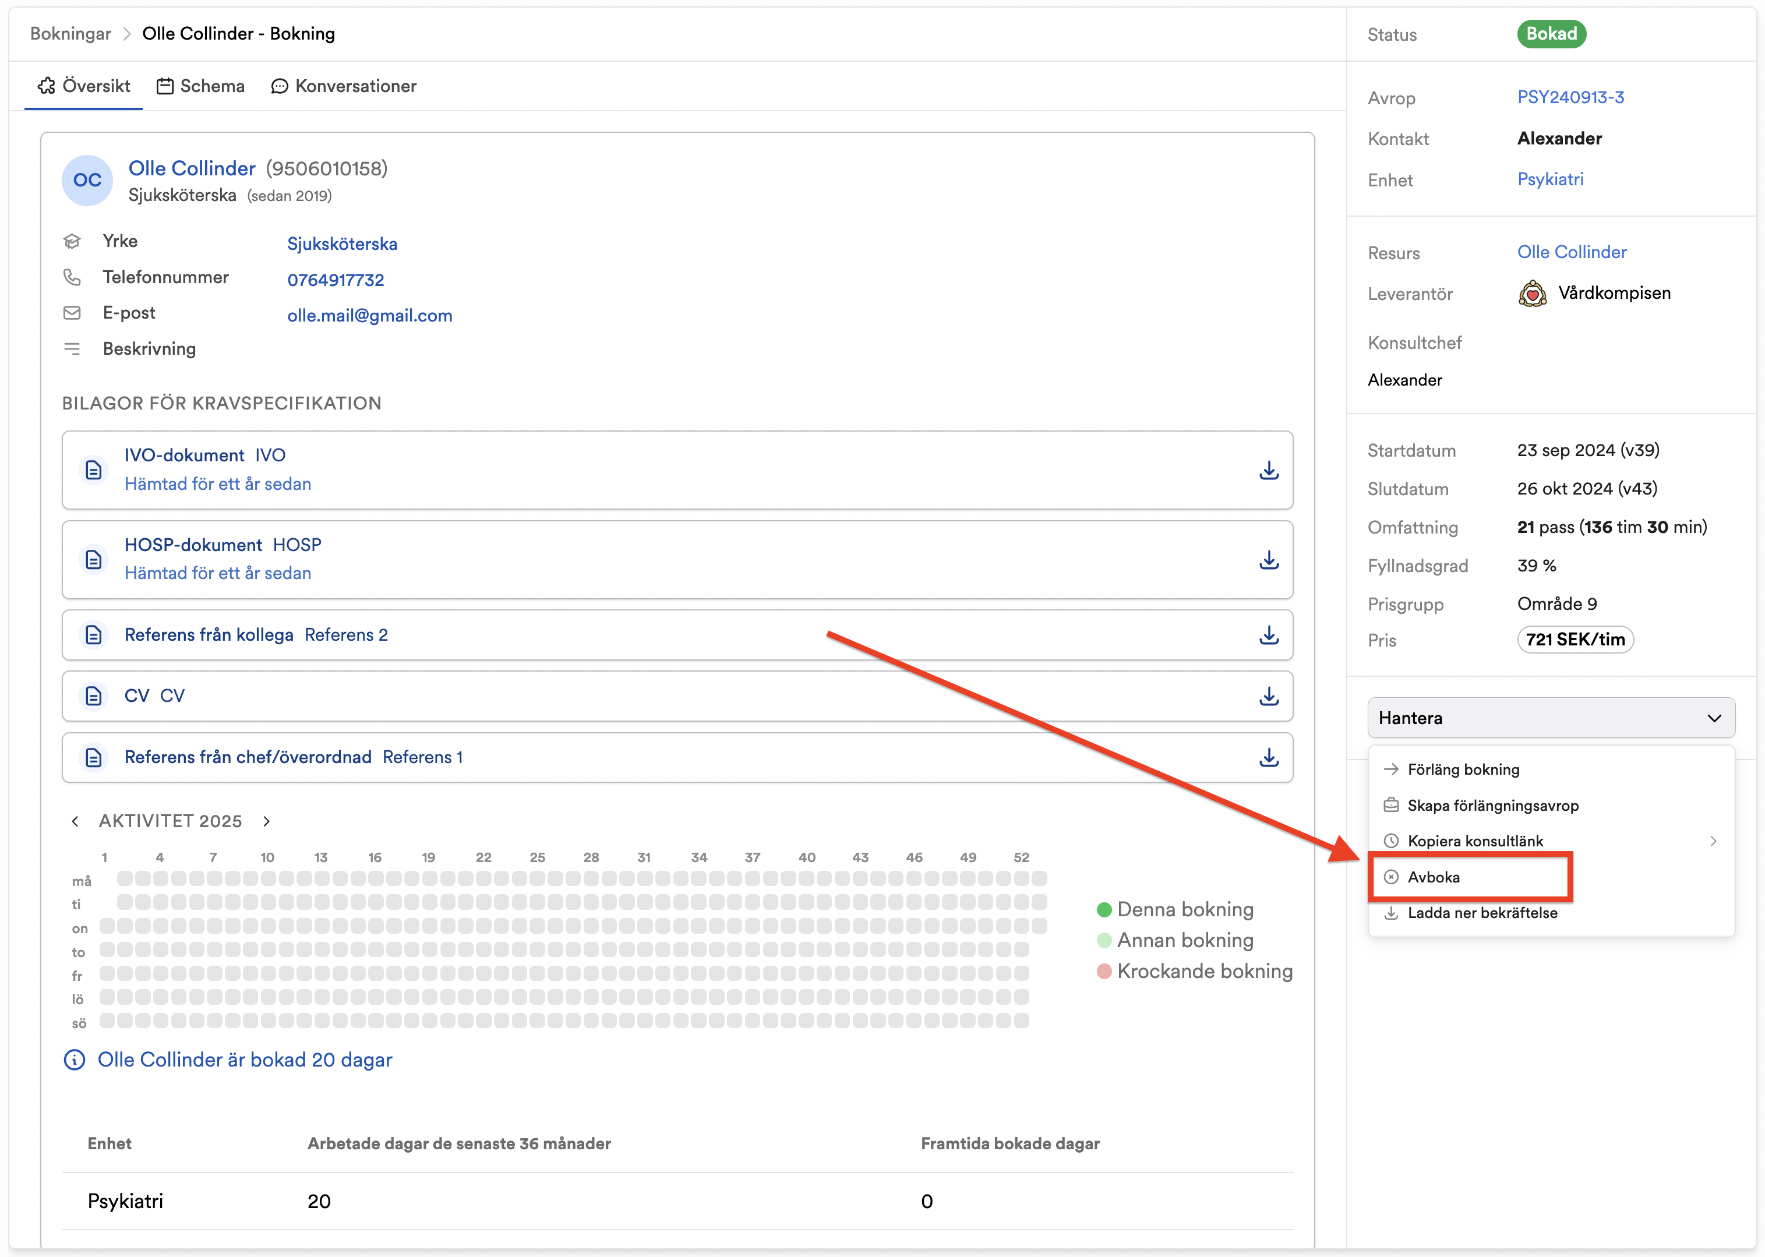This screenshot has height=1257, width=1765.
Task: Click olle.mail@gmail.com email link
Action: [369, 315]
